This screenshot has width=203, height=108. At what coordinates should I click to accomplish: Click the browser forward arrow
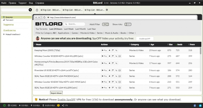pos(39,17)
